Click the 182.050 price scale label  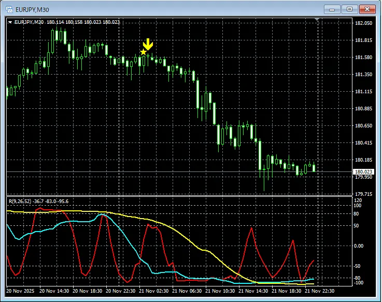(363, 23)
